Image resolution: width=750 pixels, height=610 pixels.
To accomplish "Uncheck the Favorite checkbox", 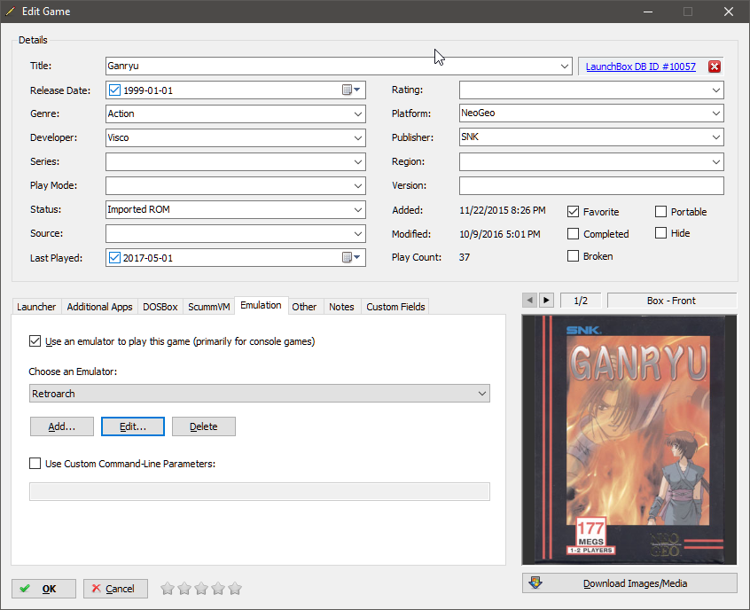I will point(573,212).
